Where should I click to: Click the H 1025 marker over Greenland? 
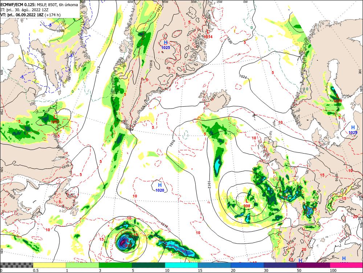(166, 45)
